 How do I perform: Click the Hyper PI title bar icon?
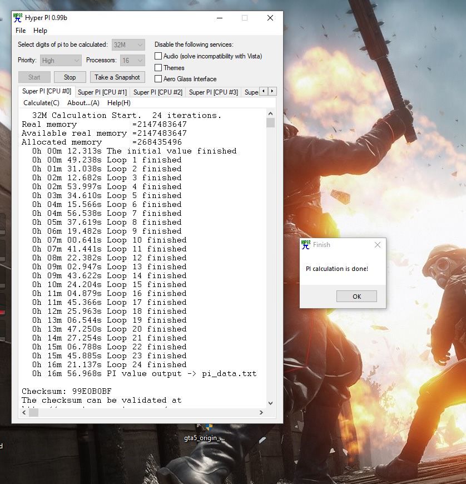18,18
